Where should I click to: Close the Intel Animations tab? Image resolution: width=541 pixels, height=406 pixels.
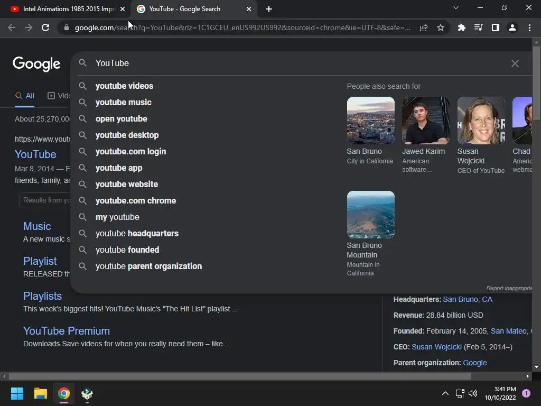click(123, 9)
